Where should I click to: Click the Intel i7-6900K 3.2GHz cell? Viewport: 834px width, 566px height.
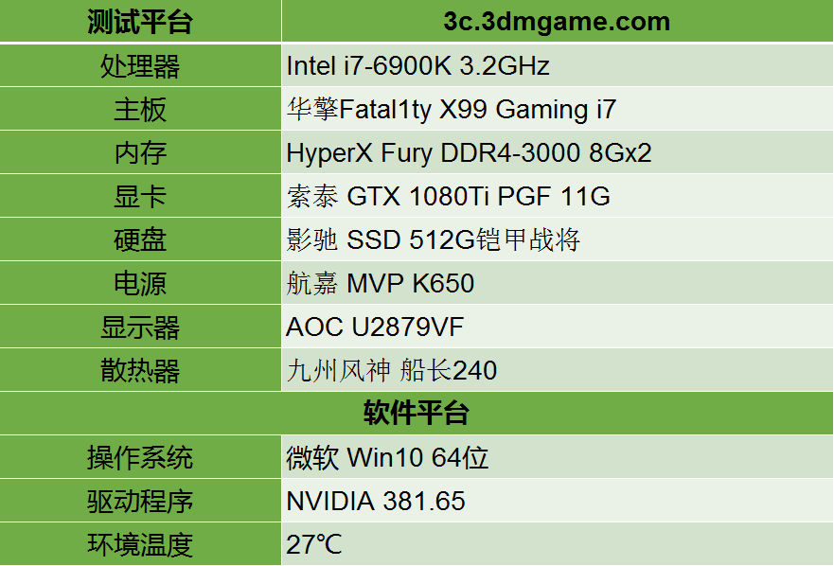pos(558,65)
